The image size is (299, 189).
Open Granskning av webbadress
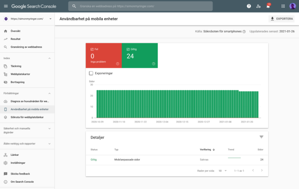click(x=27, y=47)
